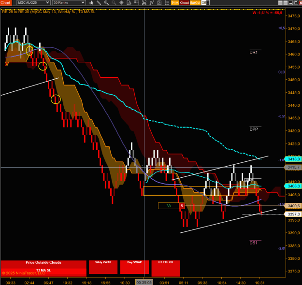This screenshot has width=302, height=285.
Task: Click the 16:30 time axis label
Action: coord(125,283)
